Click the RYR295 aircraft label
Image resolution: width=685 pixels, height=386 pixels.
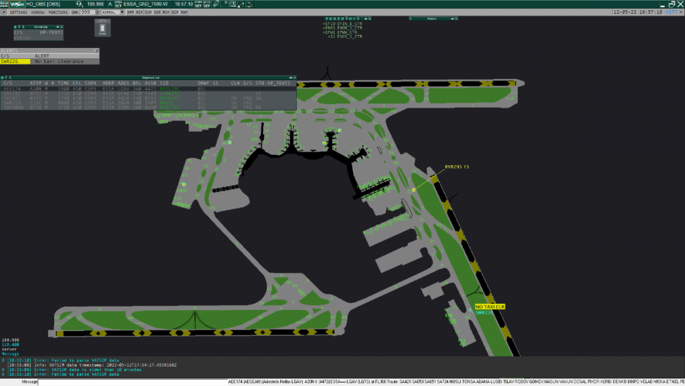coord(453,167)
